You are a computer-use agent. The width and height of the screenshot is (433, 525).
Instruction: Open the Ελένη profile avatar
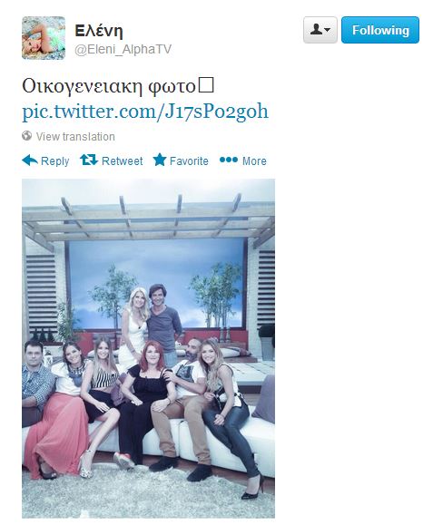pos(44,38)
